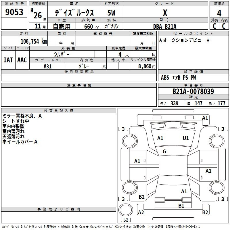Click the A1 marker beside the front bumper

pyautogui.click(x=205, y=118)
